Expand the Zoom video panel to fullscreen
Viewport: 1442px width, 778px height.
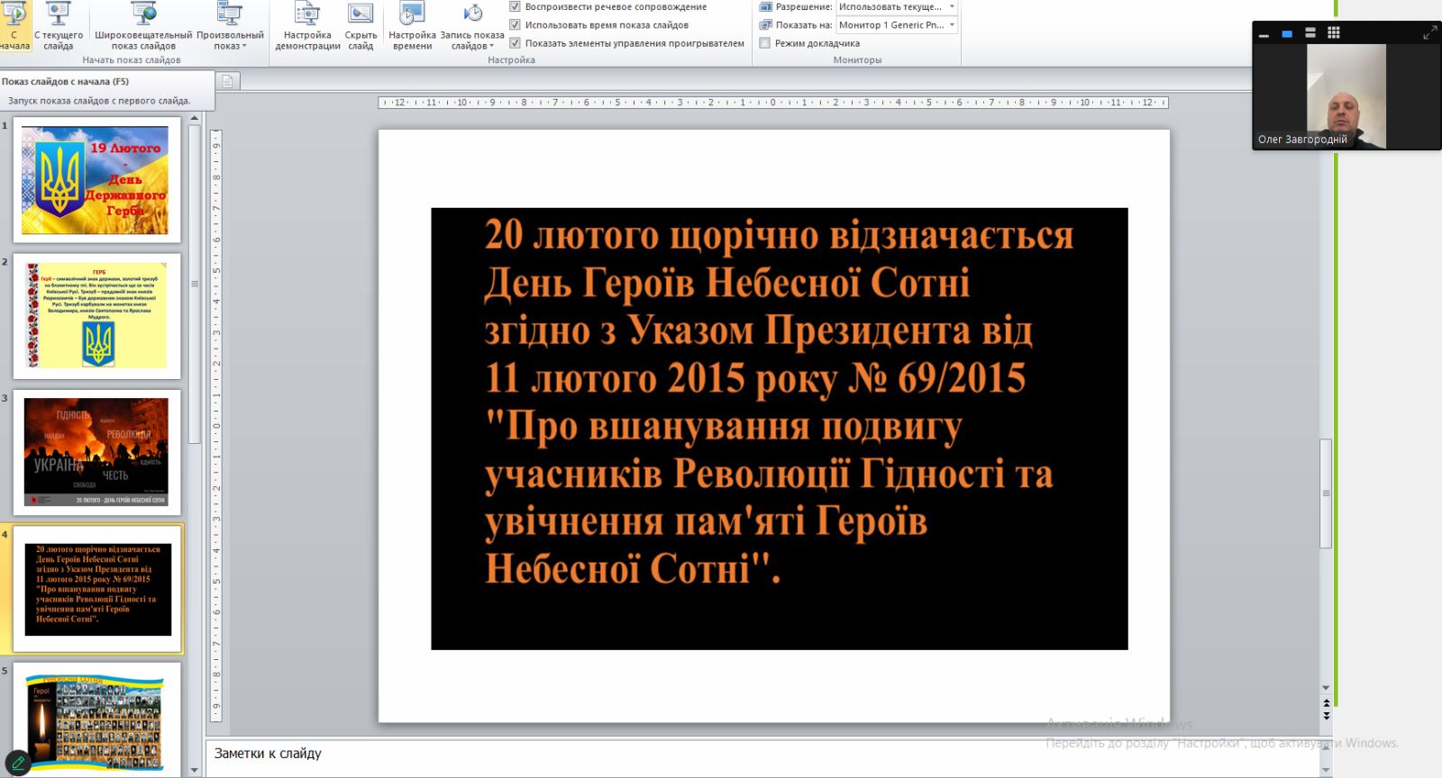pos(1429,33)
